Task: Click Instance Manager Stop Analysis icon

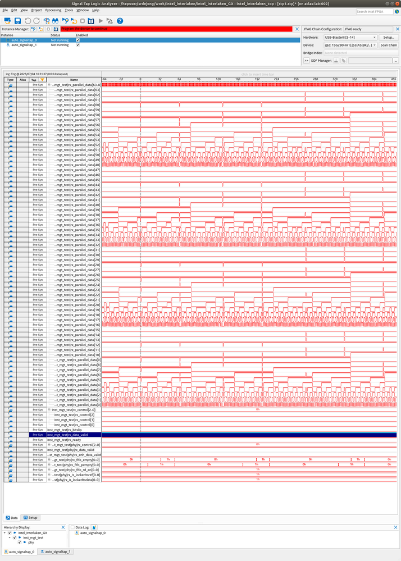Action: click(48, 29)
